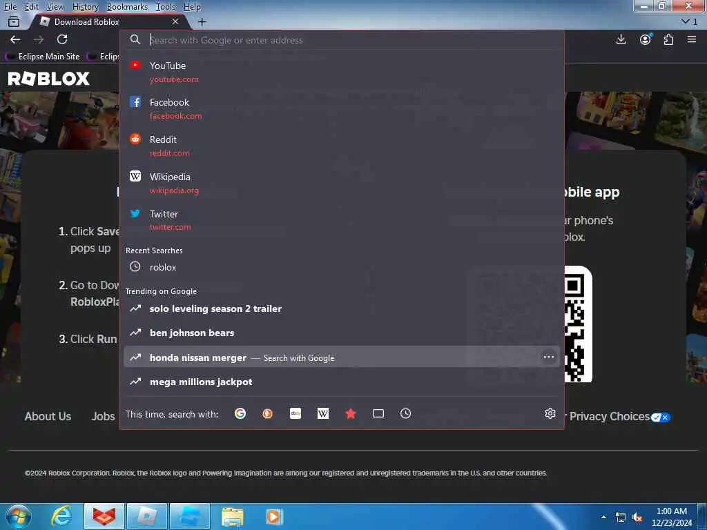Click the Wikipedia favicon in suggestions
707x530 pixels.
135,176
